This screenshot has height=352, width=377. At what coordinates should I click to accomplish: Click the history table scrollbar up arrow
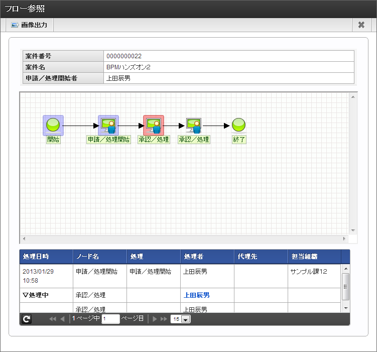(x=346, y=269)
